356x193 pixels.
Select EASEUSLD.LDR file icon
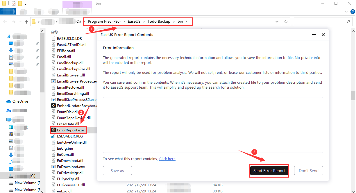tap(53, 38)
